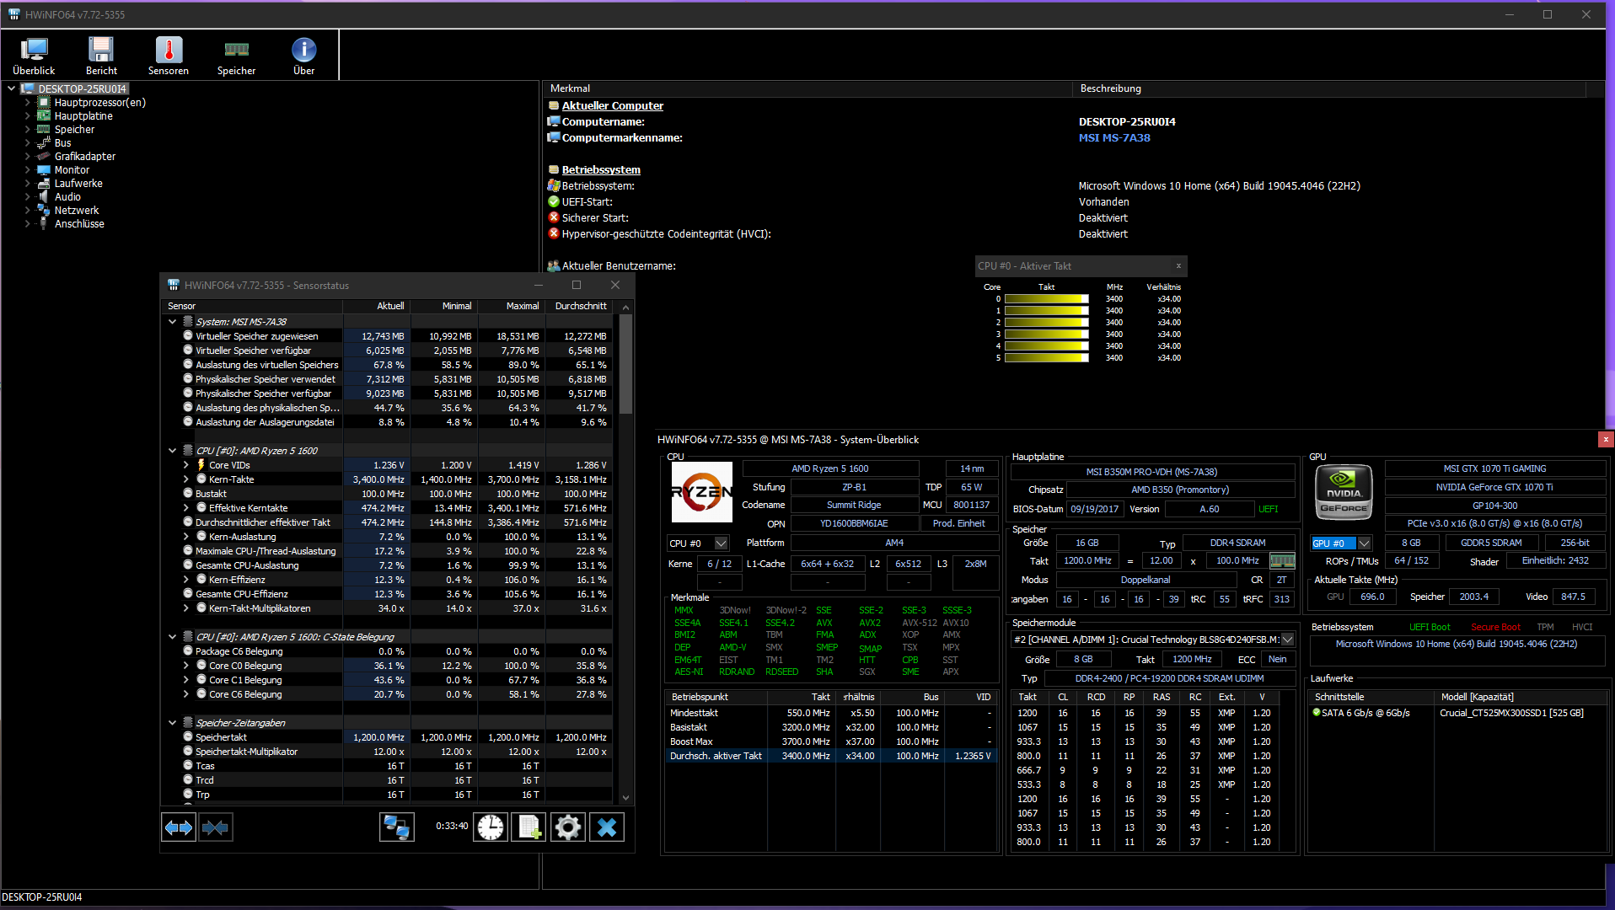Click the sensor icon beside Speichertakt
This screenshot has width=1615, height=910.
[x=188, y=736]
